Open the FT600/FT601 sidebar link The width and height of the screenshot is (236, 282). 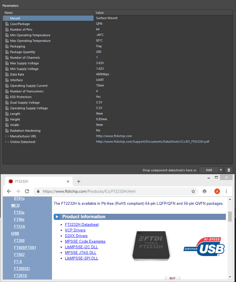point(25,247)
